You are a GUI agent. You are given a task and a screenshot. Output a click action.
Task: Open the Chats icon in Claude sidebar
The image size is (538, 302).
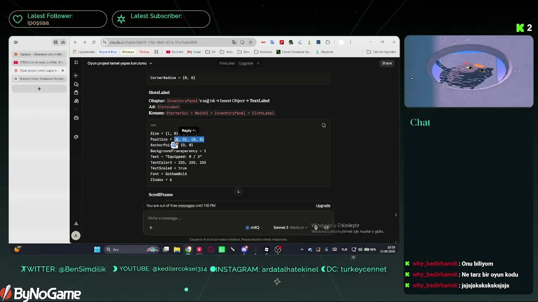[x=76, y=84]
